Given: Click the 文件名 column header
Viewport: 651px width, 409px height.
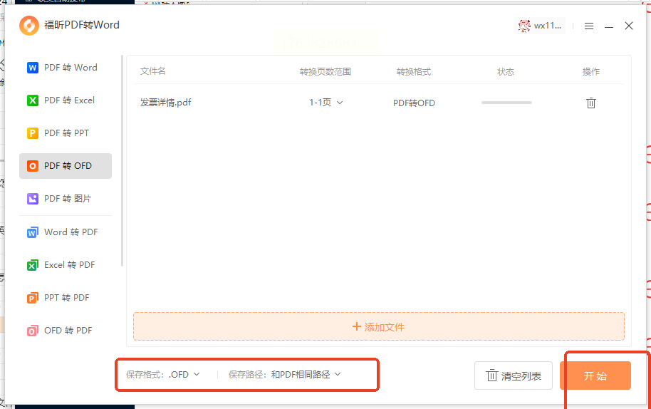Looking at the screenshot, I should pos(152,71).
